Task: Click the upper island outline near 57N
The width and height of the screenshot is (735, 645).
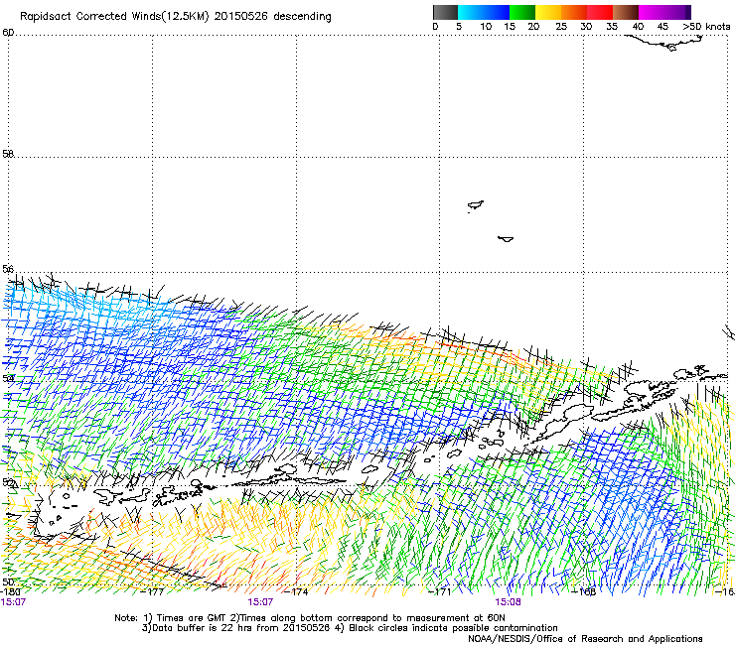Action: coord(476,205)
